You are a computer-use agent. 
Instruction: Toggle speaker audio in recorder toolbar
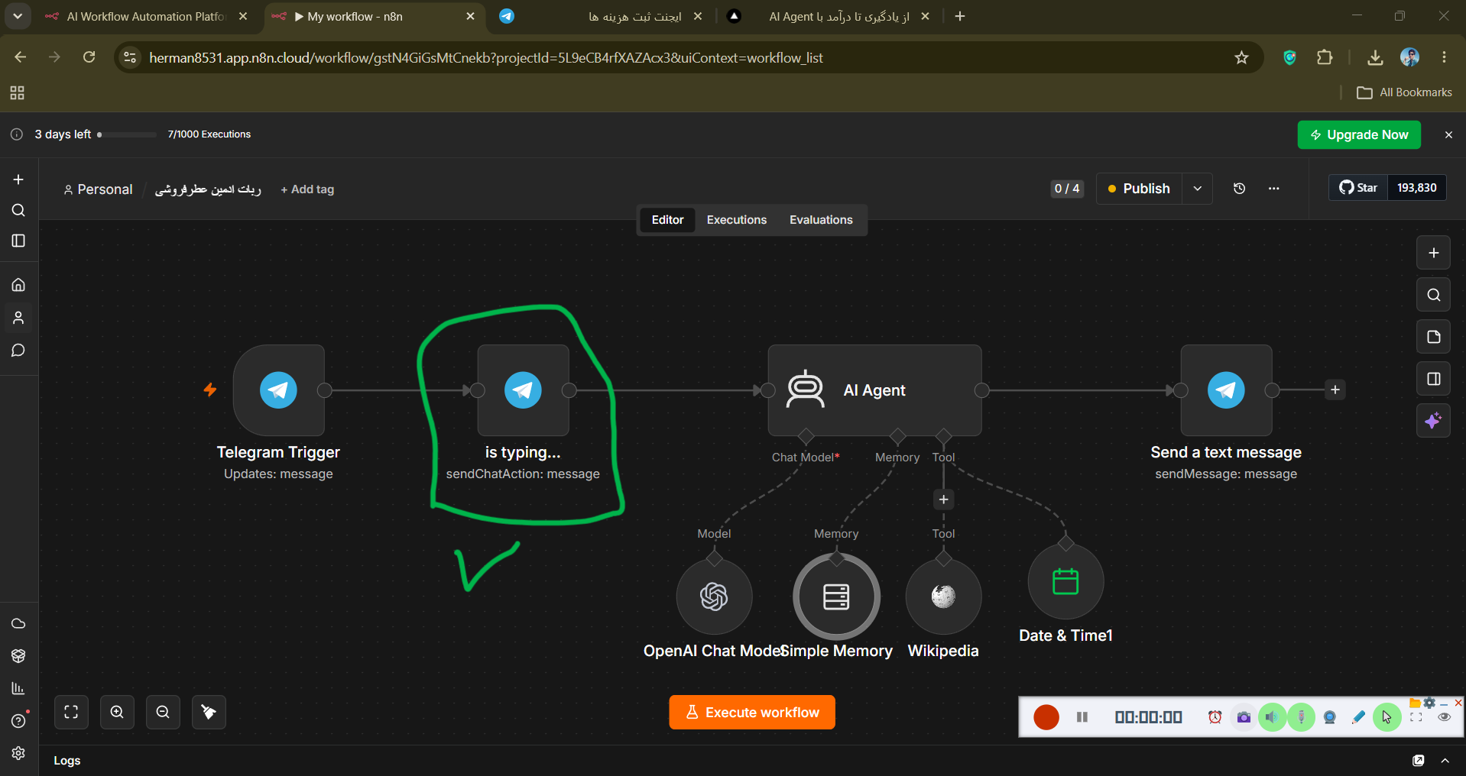(1272, 717)
